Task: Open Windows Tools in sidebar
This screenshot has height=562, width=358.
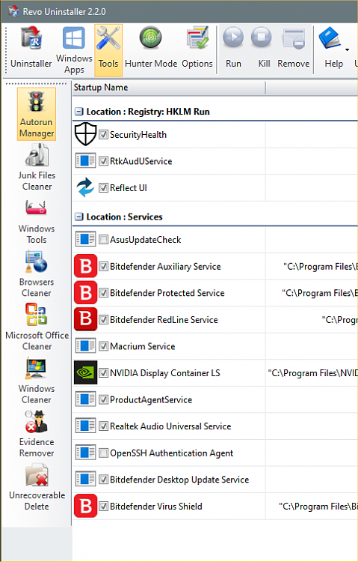Action: coord(37,222)
